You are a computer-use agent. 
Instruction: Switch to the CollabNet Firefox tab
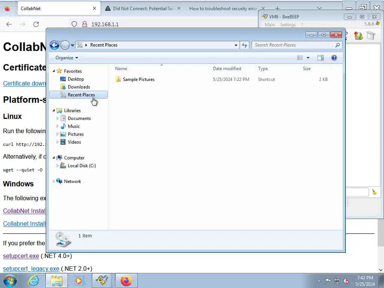coord(59,9)
